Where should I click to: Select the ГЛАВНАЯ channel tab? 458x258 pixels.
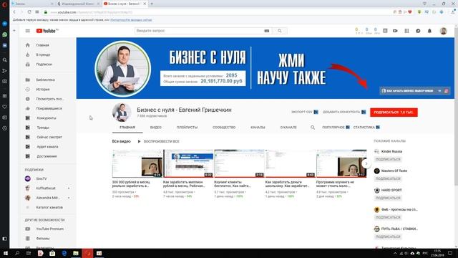pos(127,128)
